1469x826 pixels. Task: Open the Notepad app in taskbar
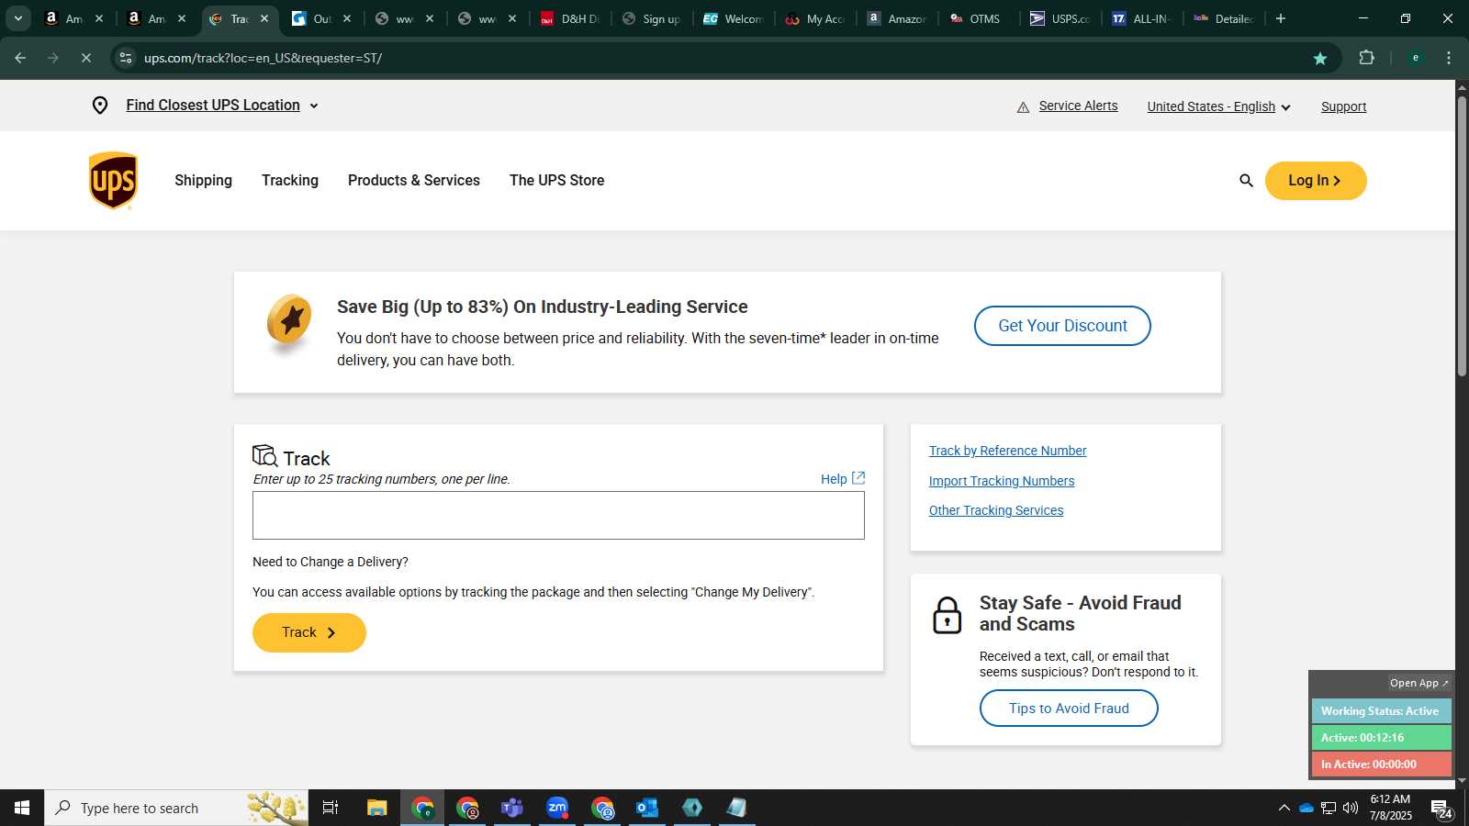(x=736, y=808)
